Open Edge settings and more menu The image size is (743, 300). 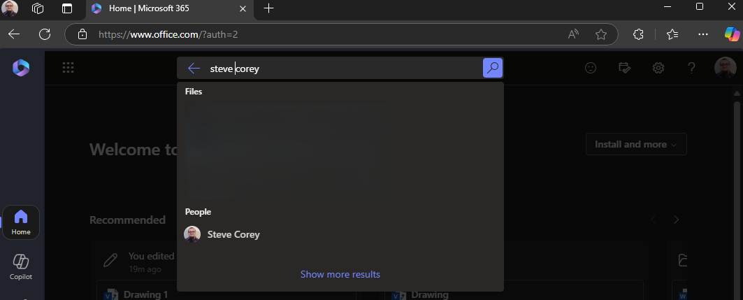(x=705, y=34)
